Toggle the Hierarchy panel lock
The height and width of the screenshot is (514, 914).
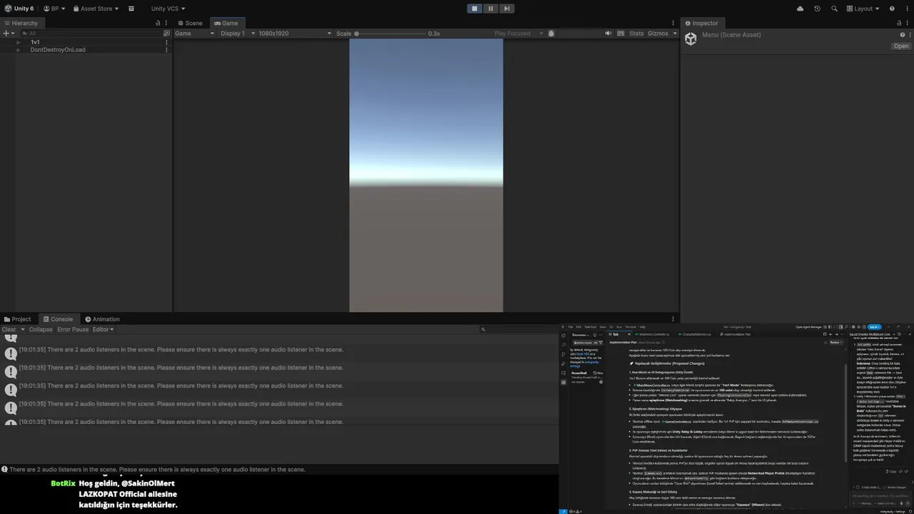158,23
